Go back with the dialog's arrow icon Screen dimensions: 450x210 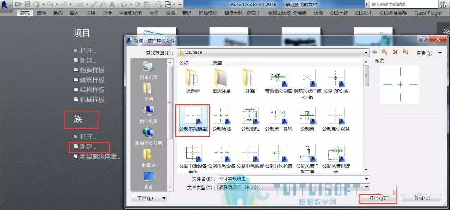pyautogui.click(x=375, y=52)
